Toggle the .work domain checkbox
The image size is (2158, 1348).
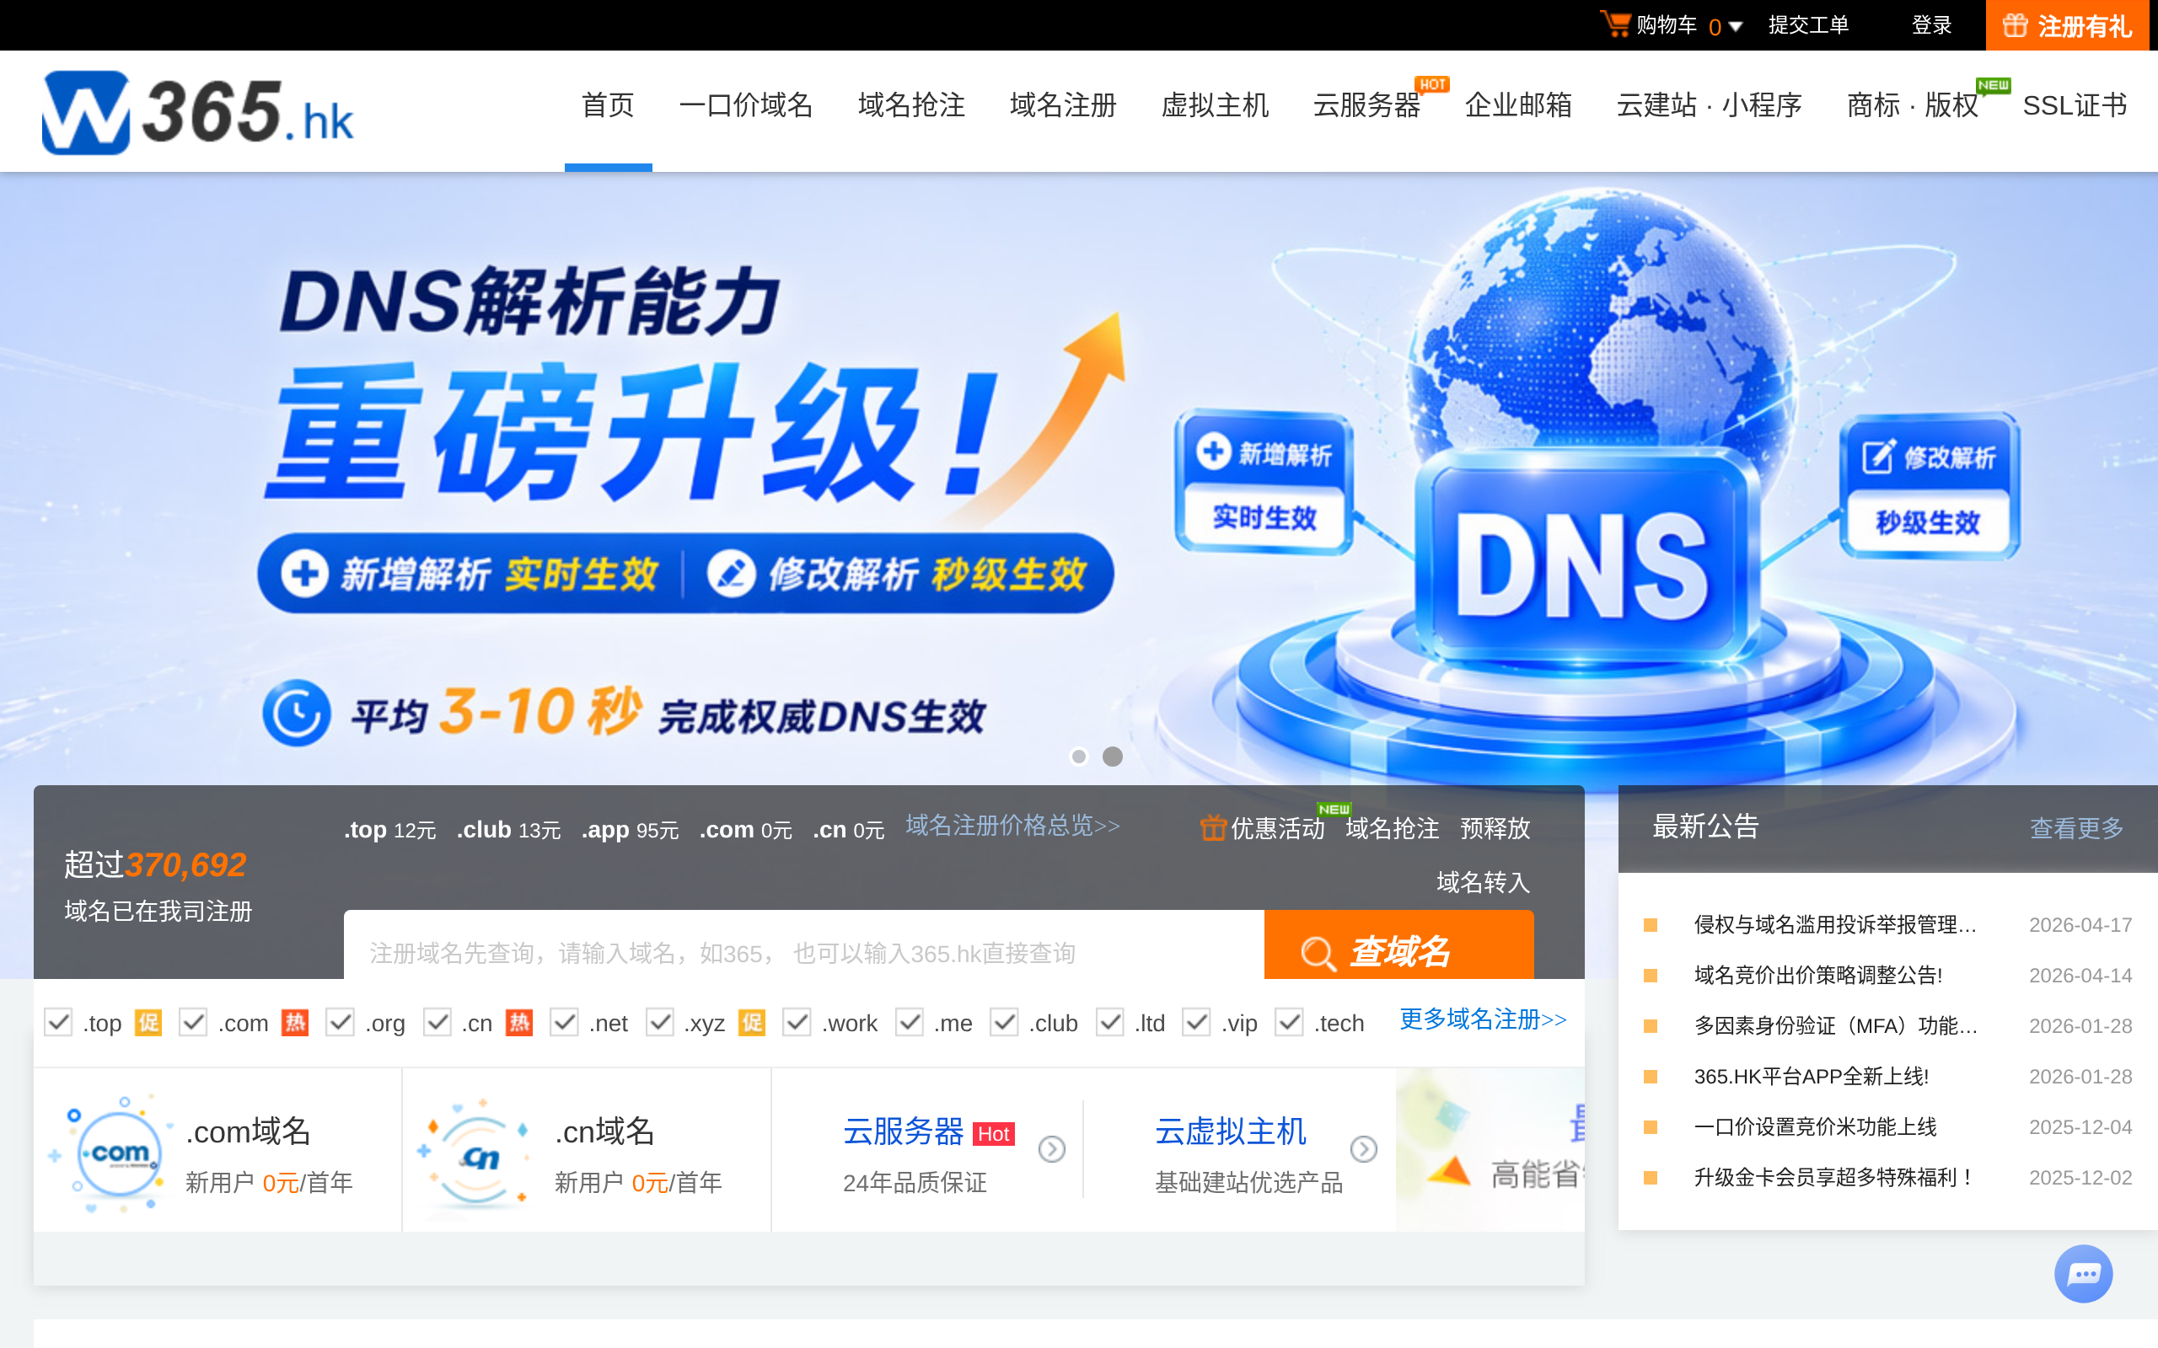tap(797, 1023)
